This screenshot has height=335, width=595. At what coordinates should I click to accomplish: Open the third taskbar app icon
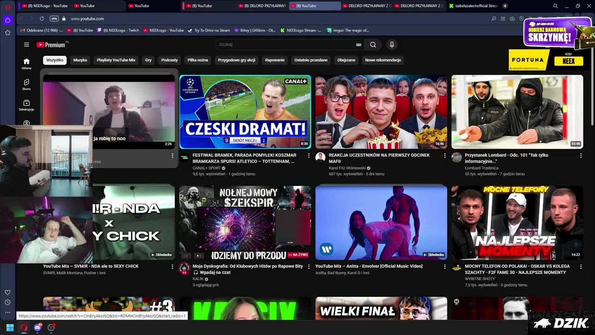coord(51,328)
